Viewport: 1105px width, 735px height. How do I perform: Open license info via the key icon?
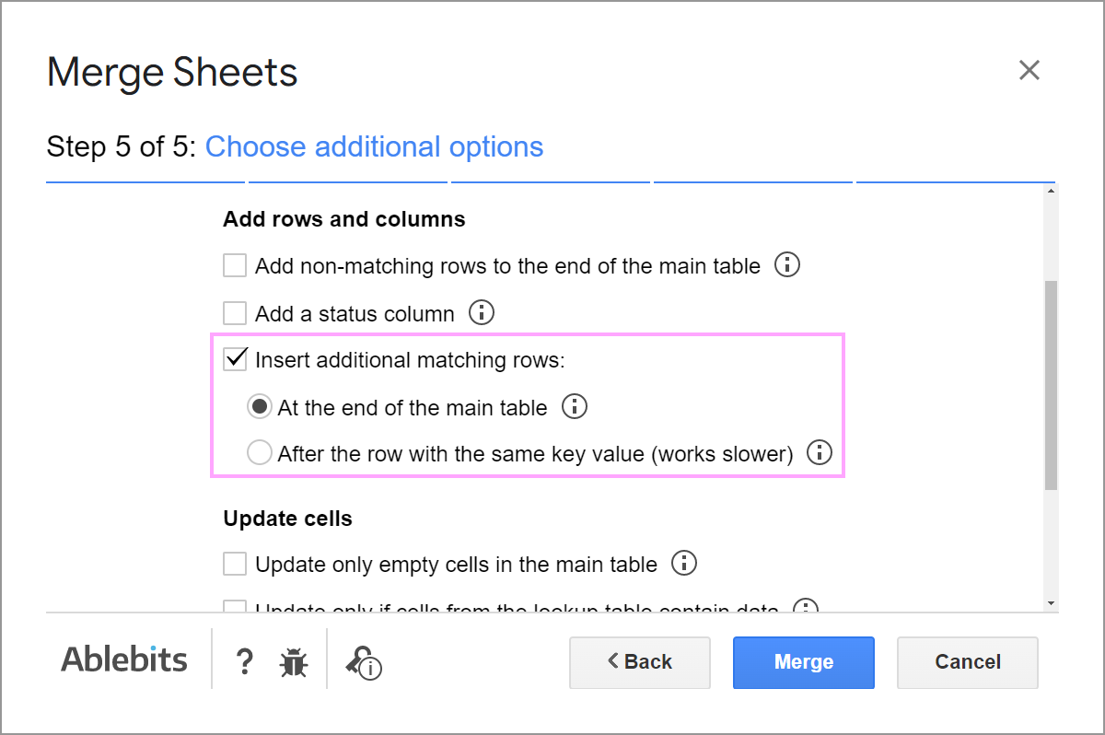point(362,662)
